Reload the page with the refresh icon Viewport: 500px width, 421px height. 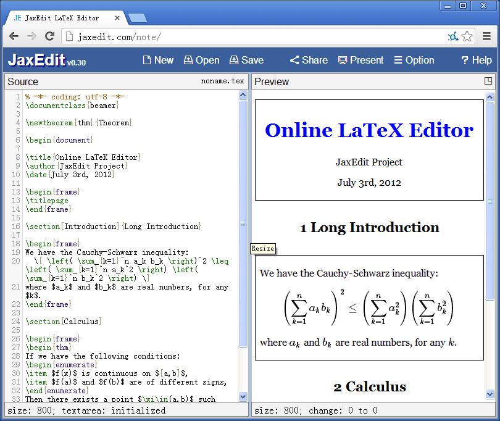pos(50,36)
